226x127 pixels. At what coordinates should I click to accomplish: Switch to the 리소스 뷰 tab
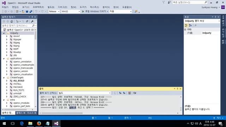click(x=31, y=113)
